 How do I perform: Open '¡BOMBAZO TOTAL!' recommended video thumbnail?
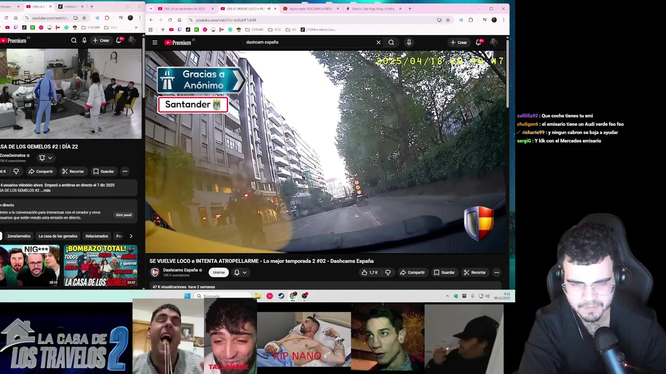pos(100,265)
